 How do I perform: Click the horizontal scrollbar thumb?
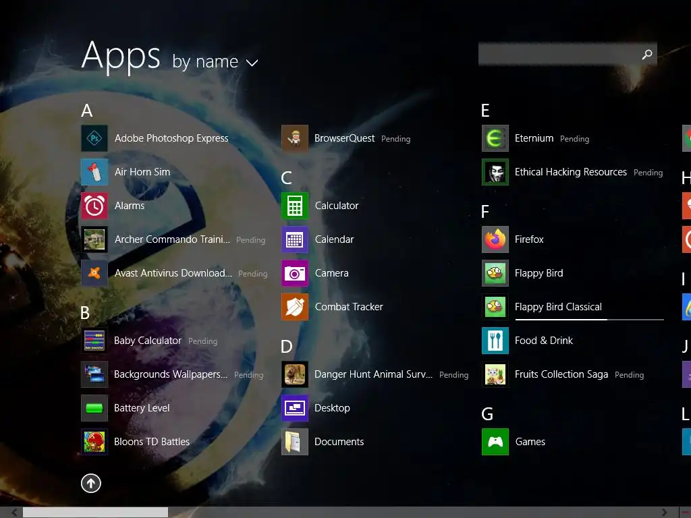click(x=95, y=513)
